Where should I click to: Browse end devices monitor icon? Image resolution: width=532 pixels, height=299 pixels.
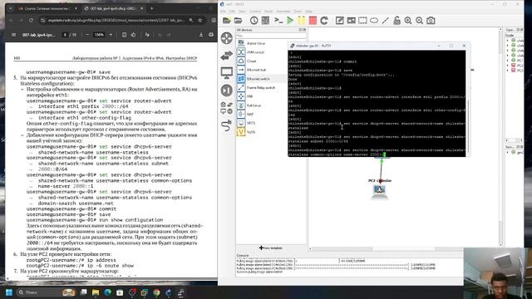(227, 72)
